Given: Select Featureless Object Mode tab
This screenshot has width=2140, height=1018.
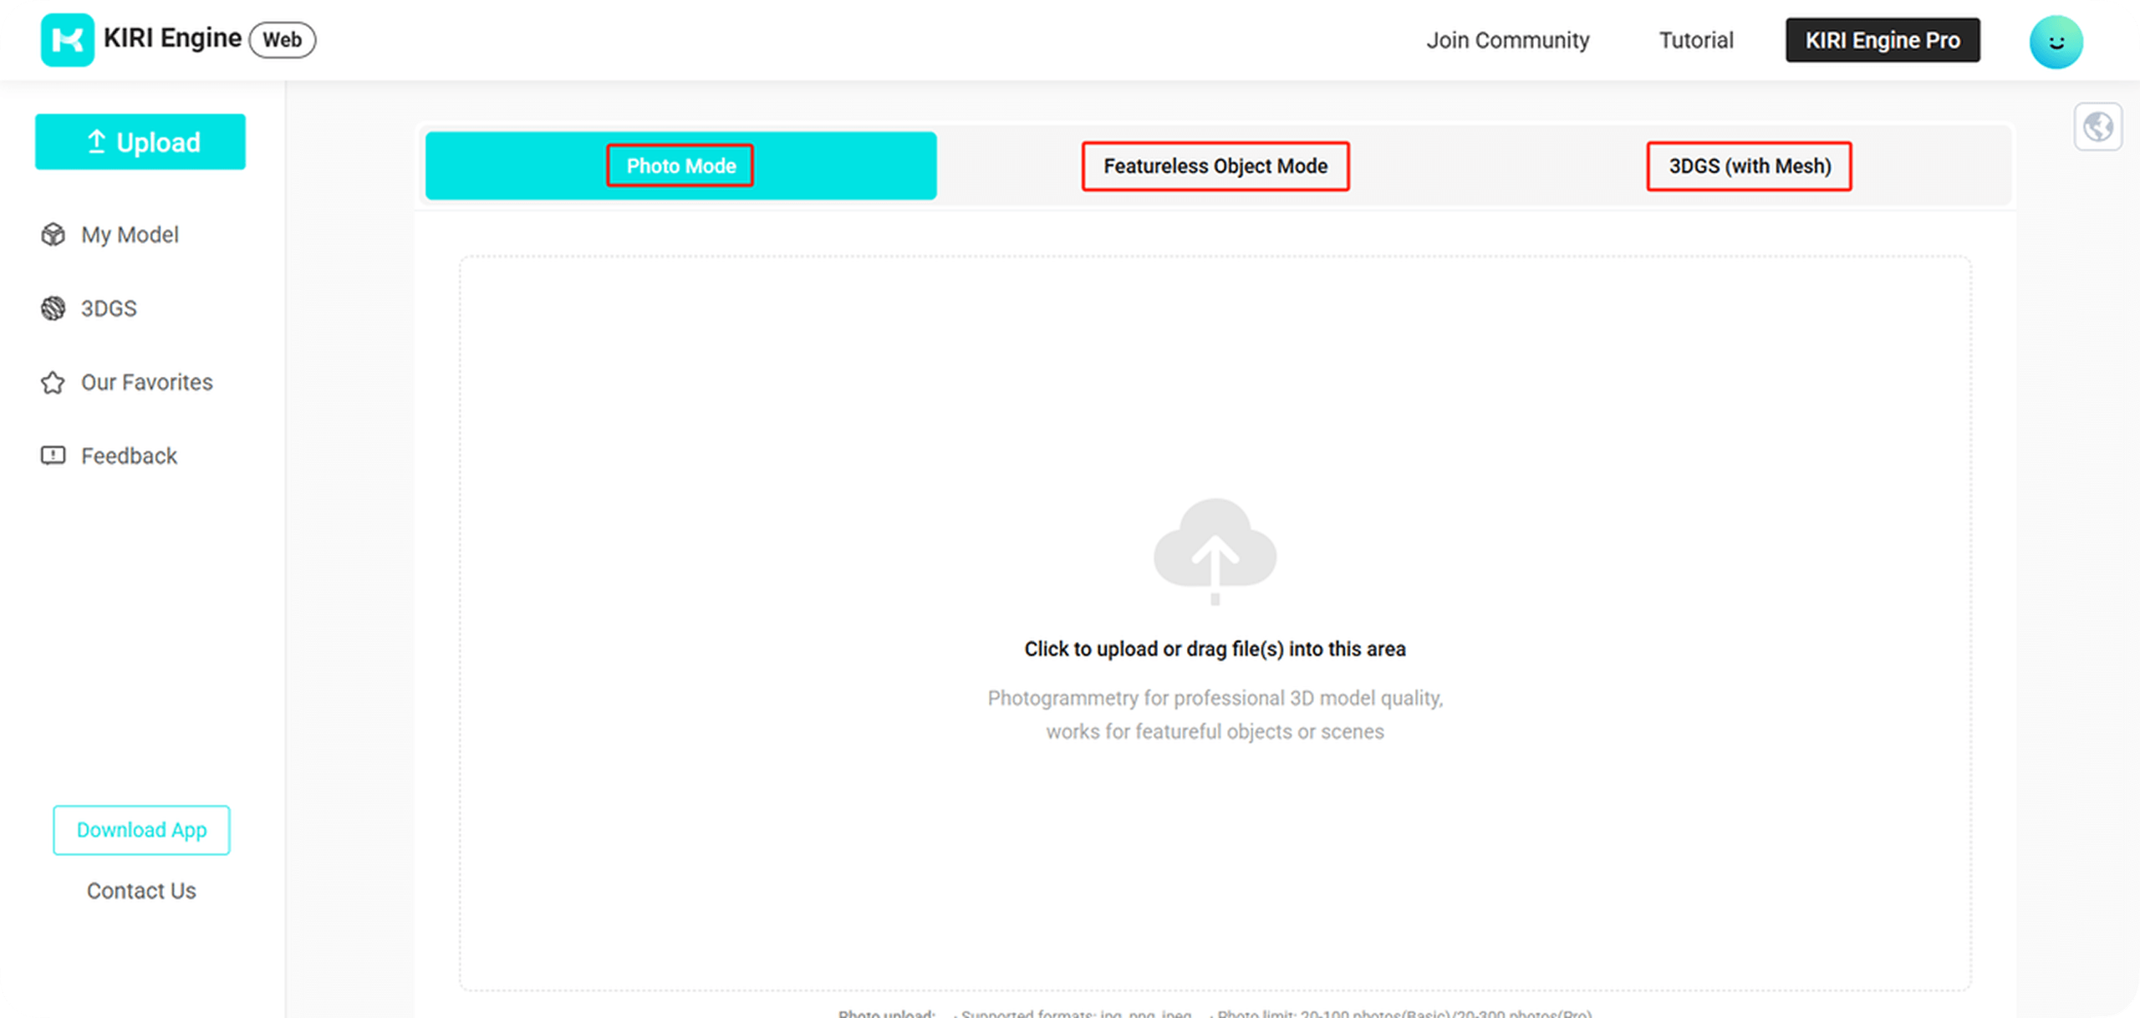Looking at the screenshot, I should 1215,166.
